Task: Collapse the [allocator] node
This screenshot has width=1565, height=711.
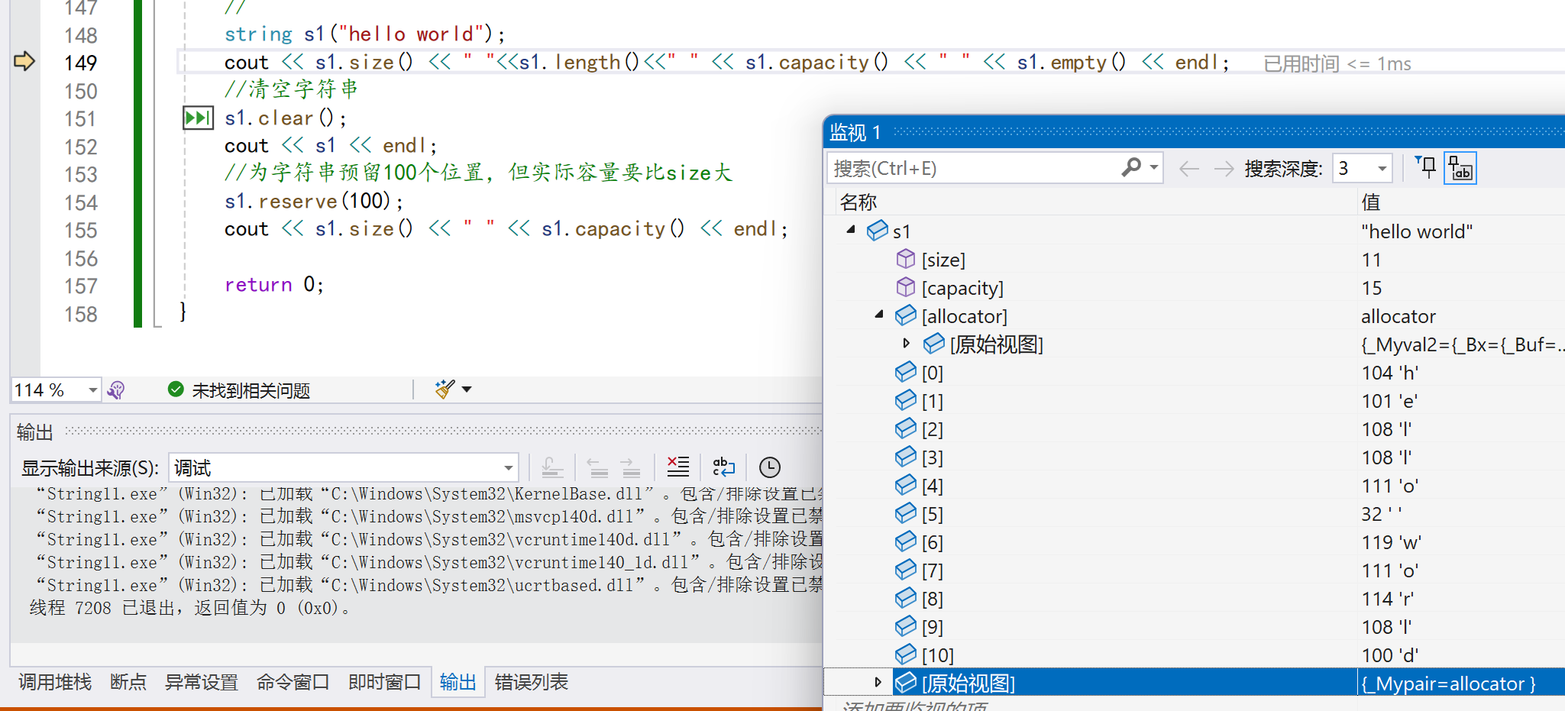Action: (x=879, y=315)
